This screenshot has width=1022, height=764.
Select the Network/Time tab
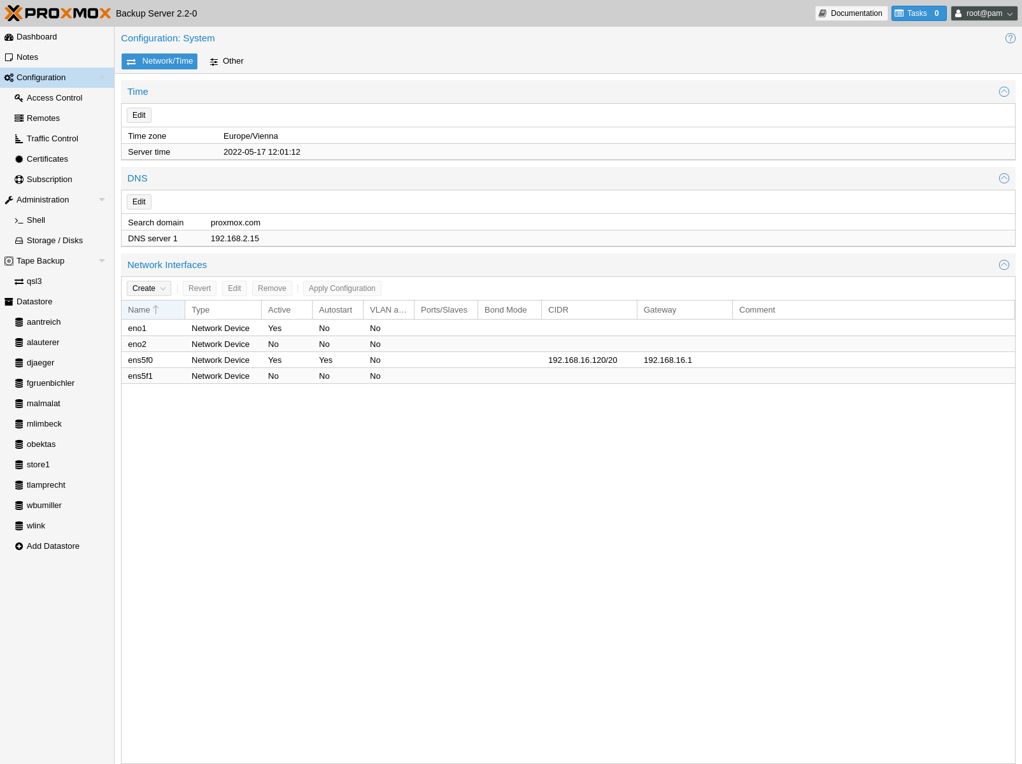click(x=159, y=61)
